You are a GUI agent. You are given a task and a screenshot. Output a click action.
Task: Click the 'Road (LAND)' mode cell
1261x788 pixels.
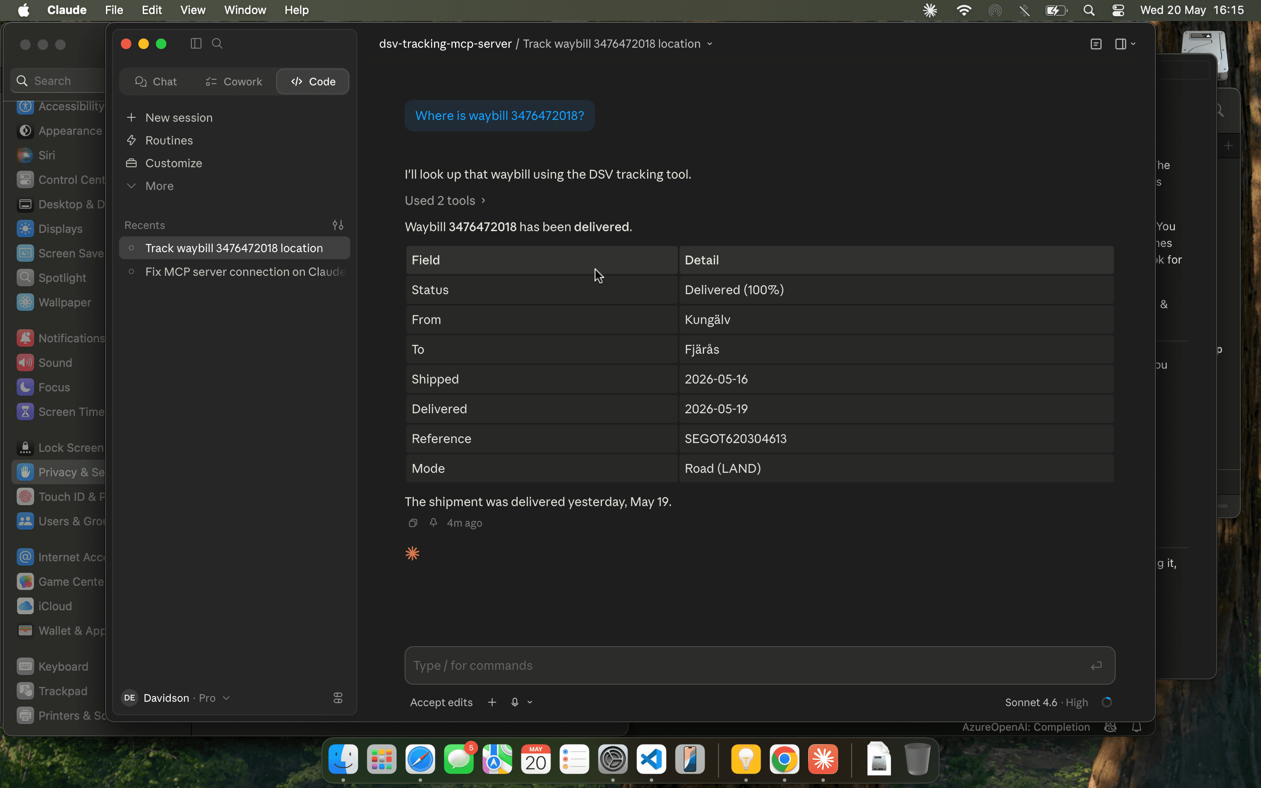coord(896,468)
